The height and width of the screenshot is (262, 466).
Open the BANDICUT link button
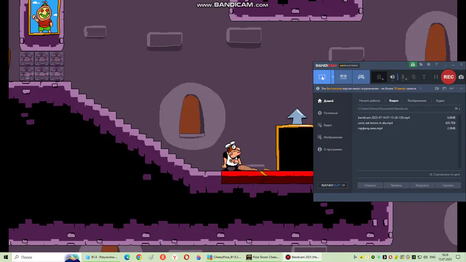click(x=332, y=185)
